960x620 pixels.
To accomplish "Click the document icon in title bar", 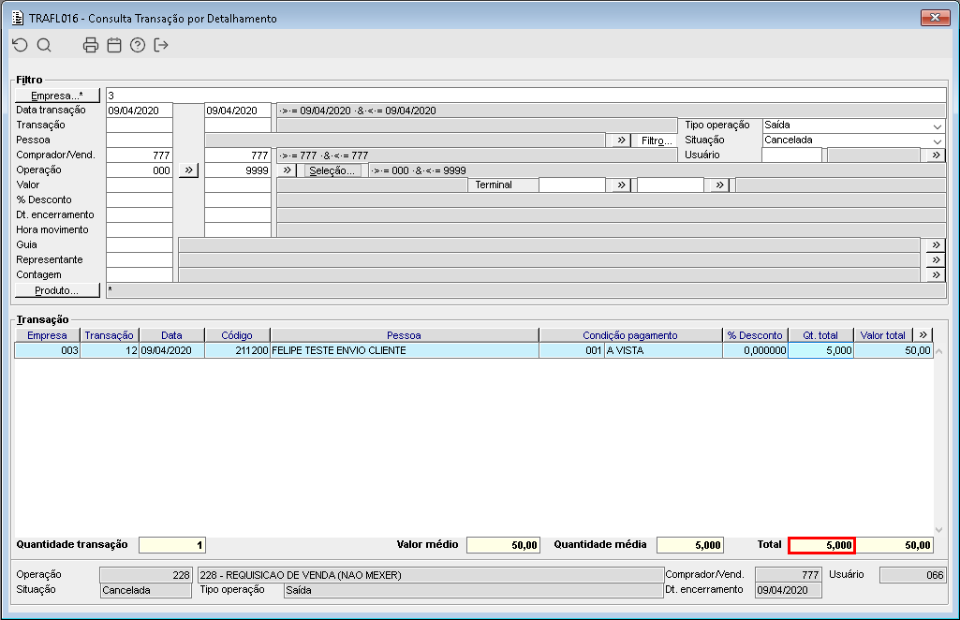I will [x=18, y=18].
